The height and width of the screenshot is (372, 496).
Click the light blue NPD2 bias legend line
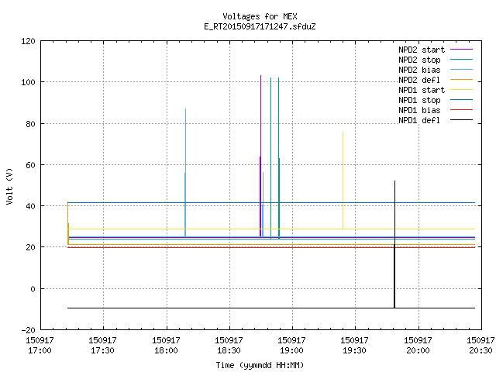(461, 70)
